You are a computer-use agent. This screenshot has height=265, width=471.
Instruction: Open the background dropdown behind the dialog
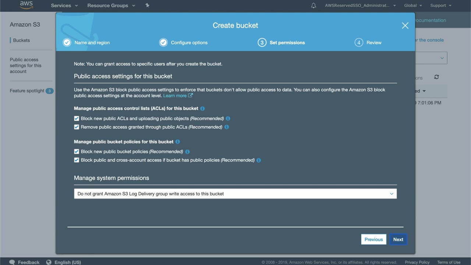[x=431, y=58]
